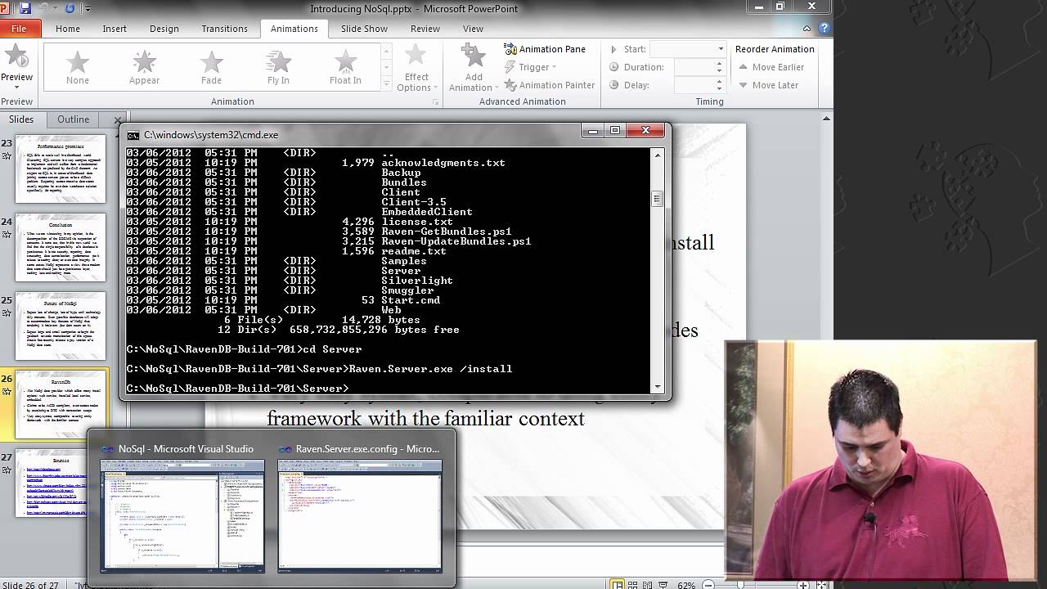Click the cmd.exe title bar icon
This screenshot has width=1047, height=589.
[133, 135]
